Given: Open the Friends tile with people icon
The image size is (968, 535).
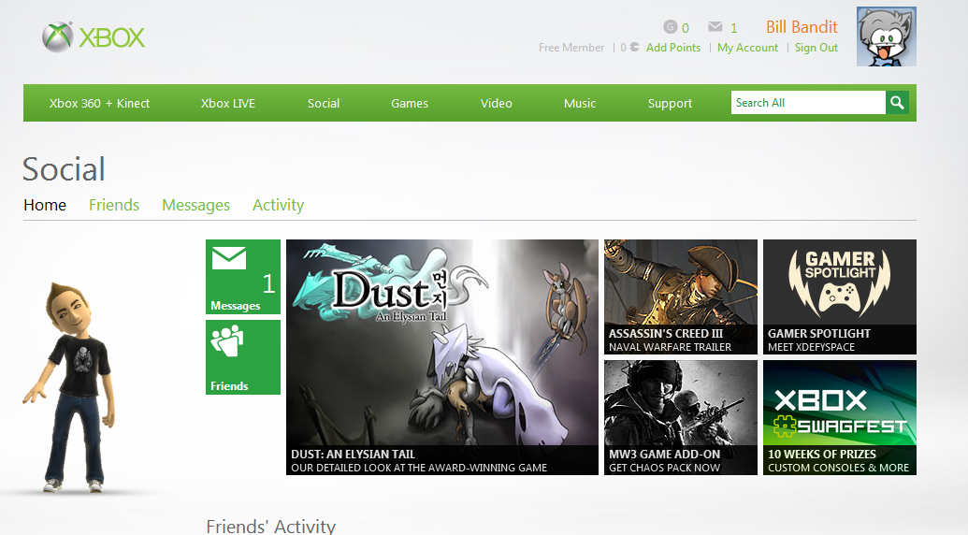Looking at the screenshot, I should [x=242, y=356].
